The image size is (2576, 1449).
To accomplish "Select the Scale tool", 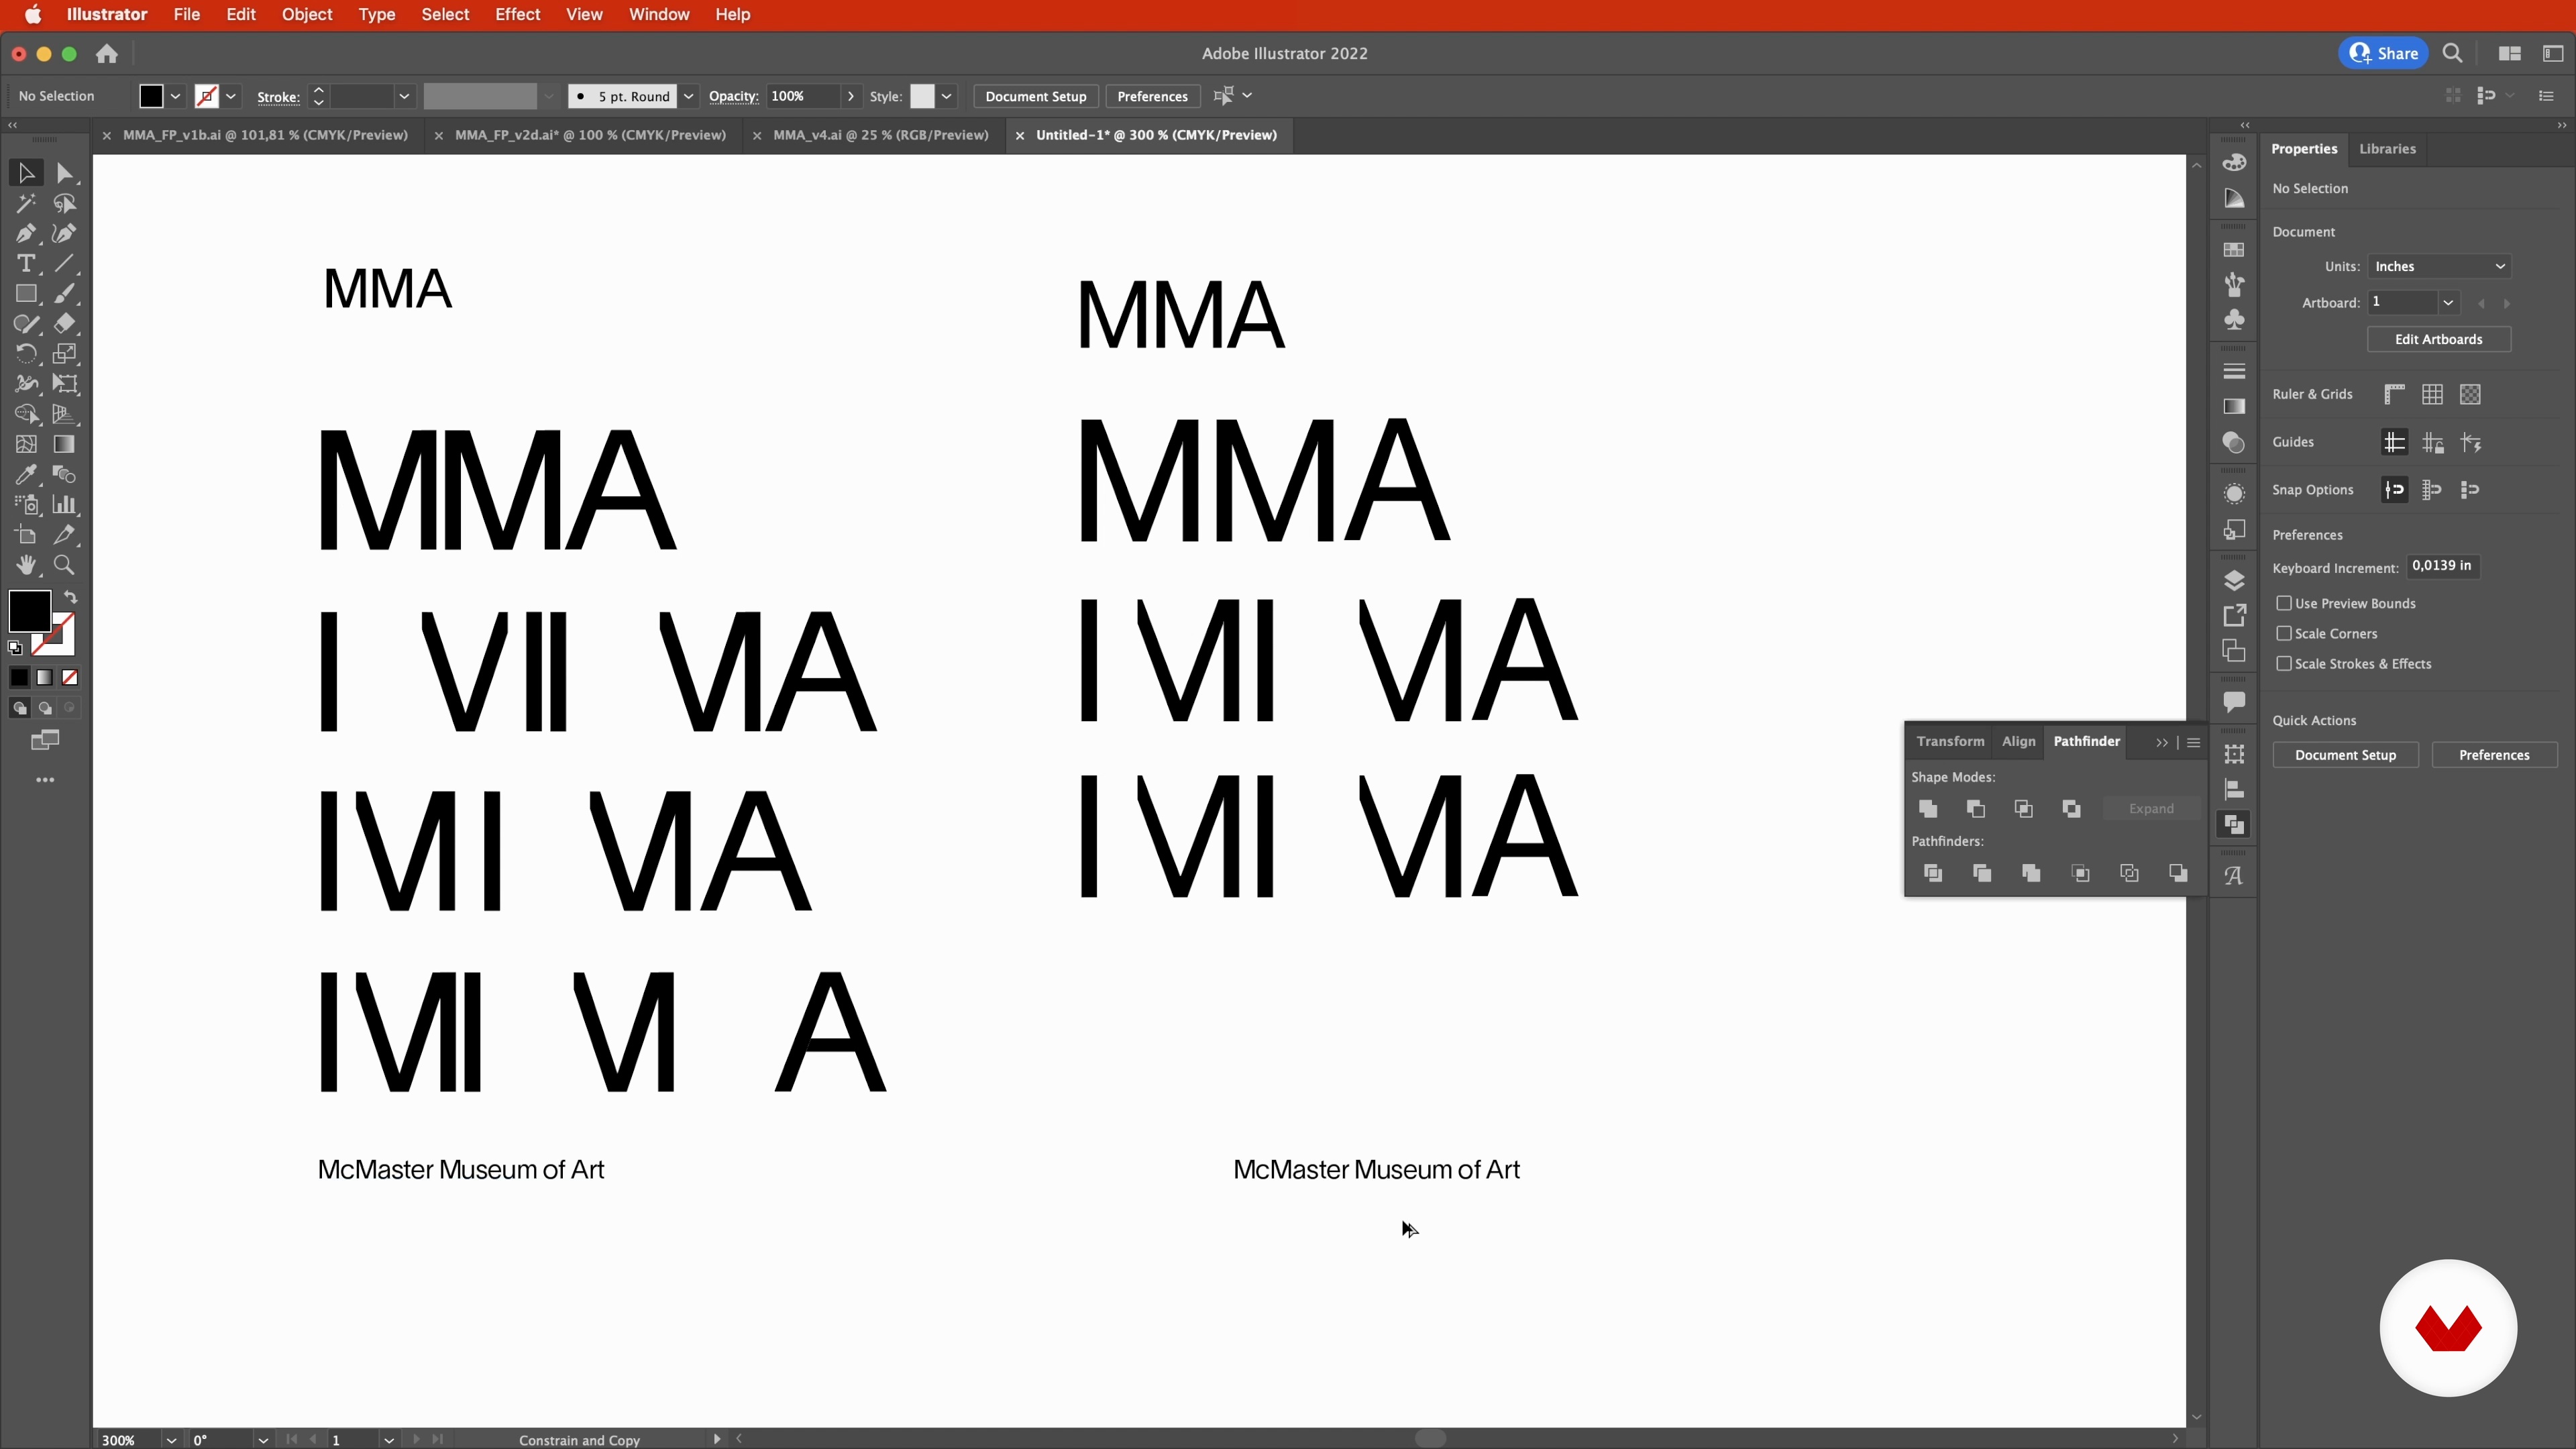I will pyautogui.click(x=65, y=354).
